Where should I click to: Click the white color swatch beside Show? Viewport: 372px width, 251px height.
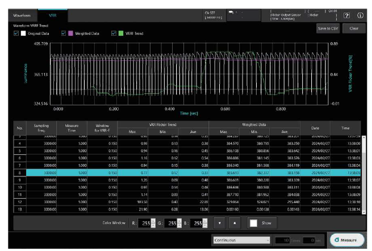point(254,223)
